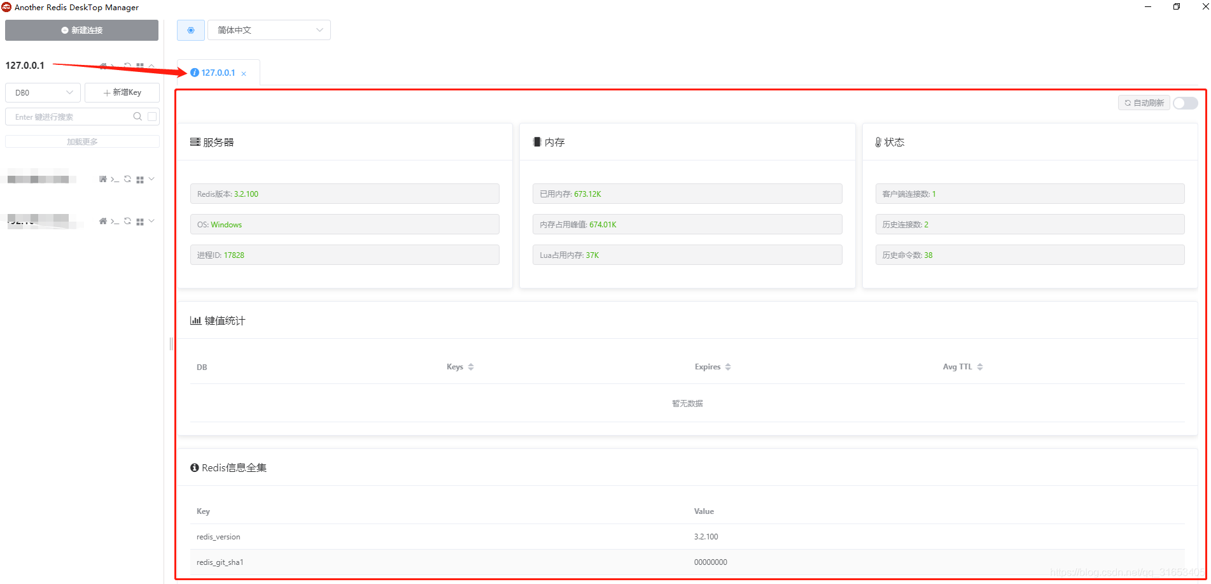The height and width of the screenshot is (584, 1211).
Task: Click refresh icon of the last sidebar connection
Action: pos(128,221)
